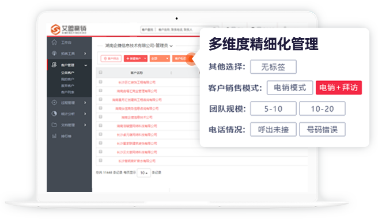Expand the 过程管理 menu chevron

click(x=85, y=103)
